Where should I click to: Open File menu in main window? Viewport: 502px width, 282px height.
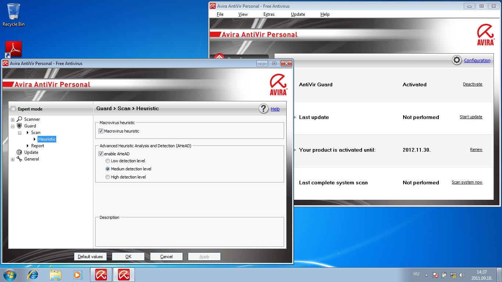click(220, 14)
